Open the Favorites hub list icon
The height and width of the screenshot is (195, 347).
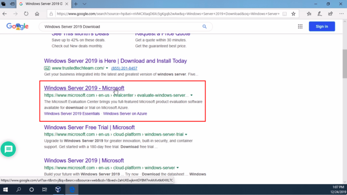click(309, 13)
